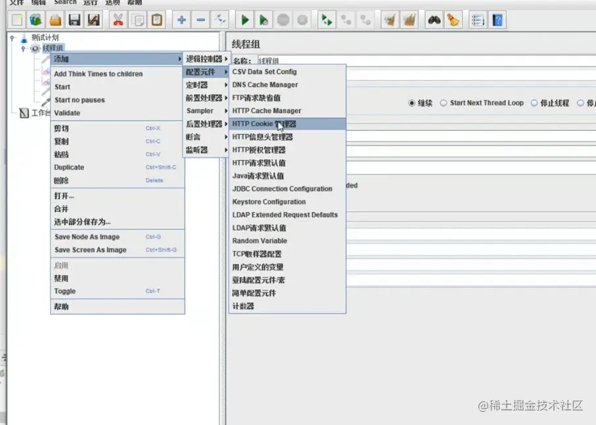Open the Templates icon in toolbar
596x425 pixels.
point(35,20)
